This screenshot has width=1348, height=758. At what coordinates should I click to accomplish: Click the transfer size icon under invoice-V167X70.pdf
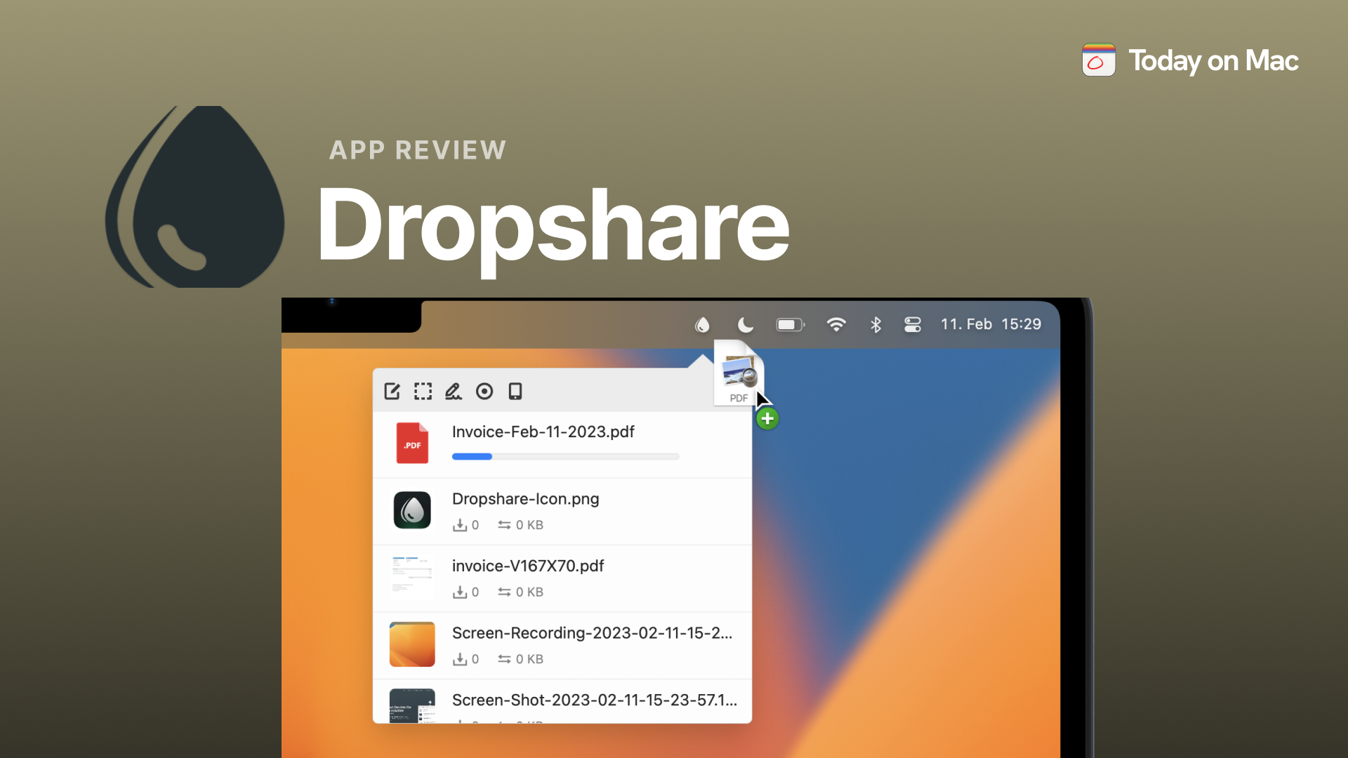click(505, 592)
